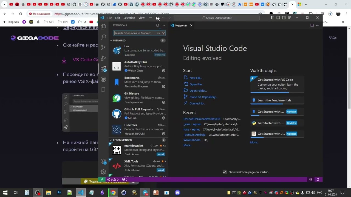Click Connect to link
Viewport: 351px width, 197px height.
click(x=197, y=103)
